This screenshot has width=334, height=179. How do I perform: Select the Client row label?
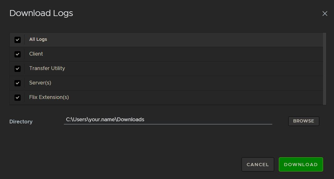point(36,54)
